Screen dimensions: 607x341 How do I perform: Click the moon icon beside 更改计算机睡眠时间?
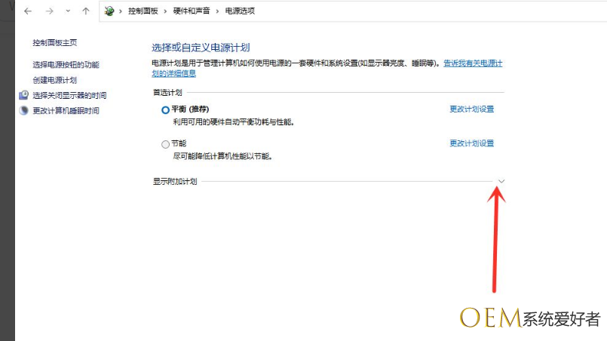tap(24, 111)
